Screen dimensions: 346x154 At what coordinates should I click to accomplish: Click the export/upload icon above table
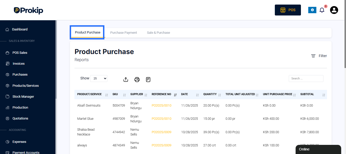click(x=126, y=79)
